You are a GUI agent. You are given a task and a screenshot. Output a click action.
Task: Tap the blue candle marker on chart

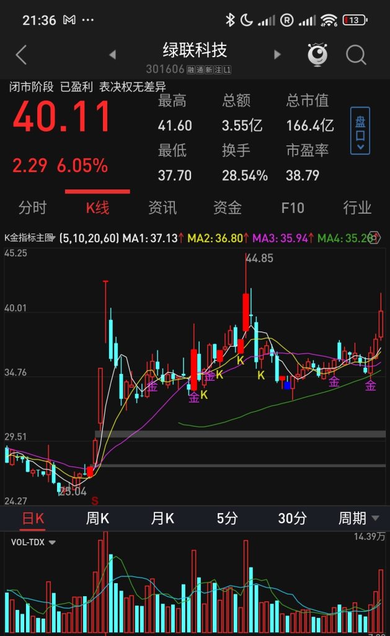288,385
